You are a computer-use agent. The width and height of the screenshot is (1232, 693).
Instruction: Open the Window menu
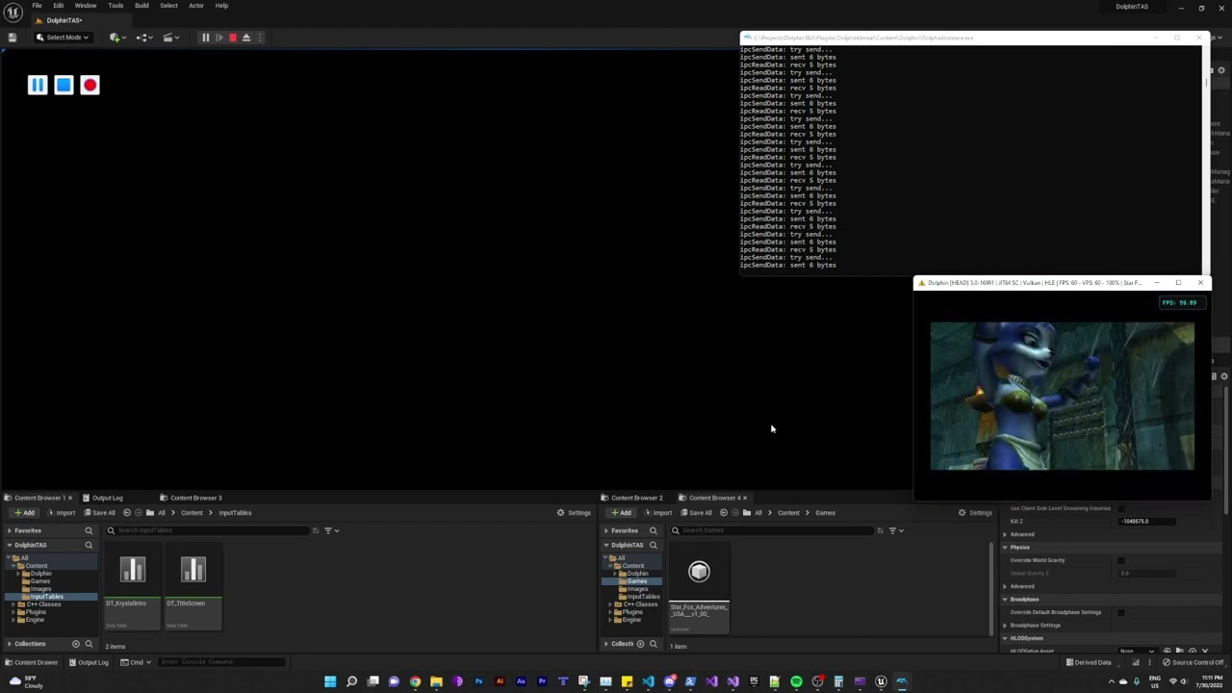pos(86,6)
